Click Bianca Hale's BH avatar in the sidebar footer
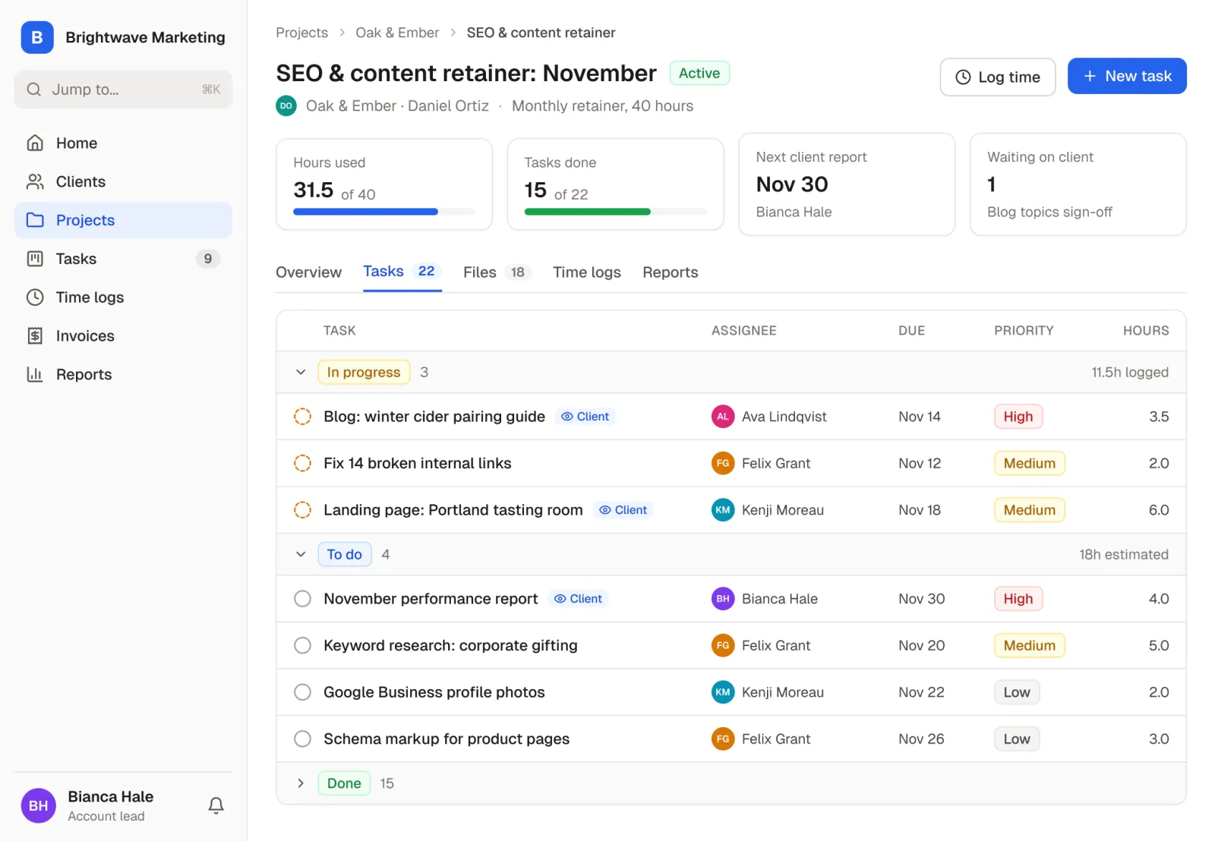The image size is (1215, 841). 39,805
